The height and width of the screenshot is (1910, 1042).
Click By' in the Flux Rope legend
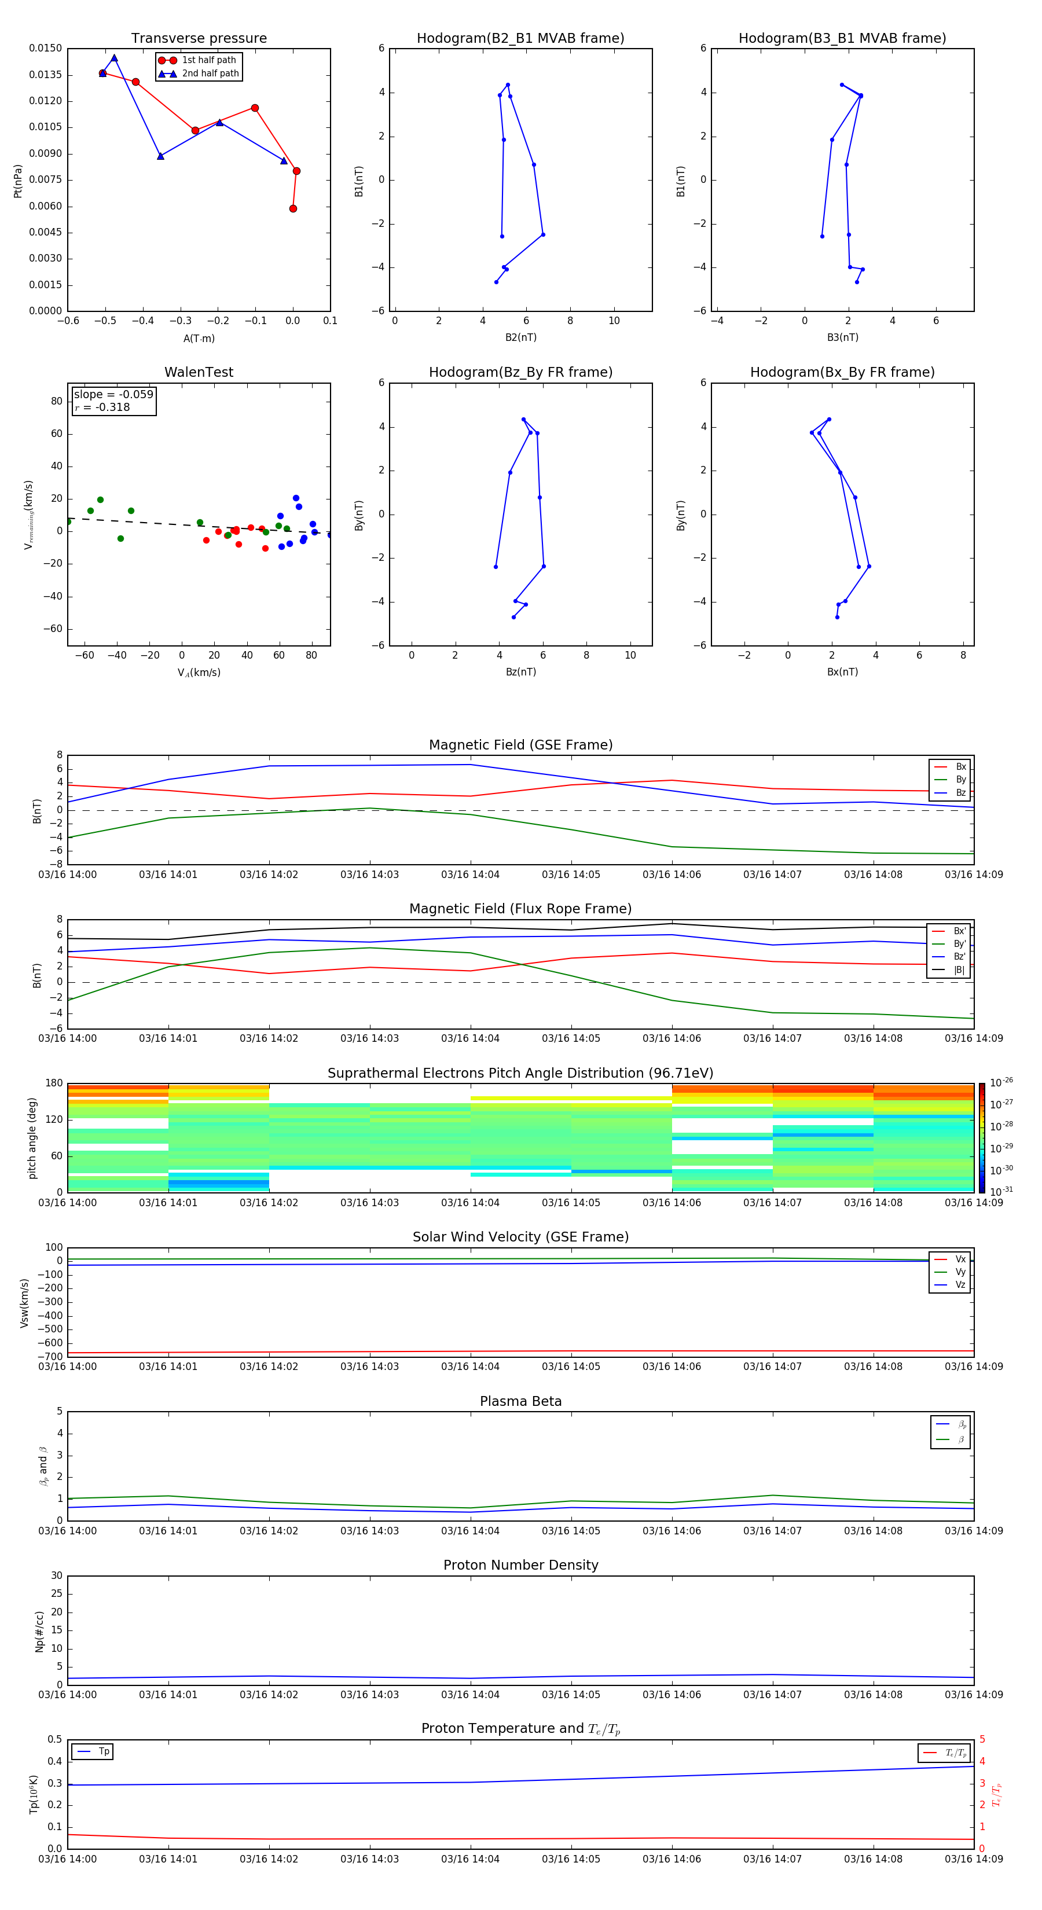point(949,944)
